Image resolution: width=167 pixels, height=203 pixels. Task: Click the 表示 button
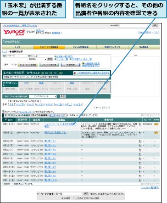(62, 96)
